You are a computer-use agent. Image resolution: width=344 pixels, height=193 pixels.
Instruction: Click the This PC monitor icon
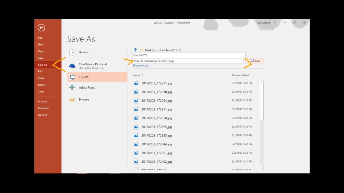click(x=72, y=77)
